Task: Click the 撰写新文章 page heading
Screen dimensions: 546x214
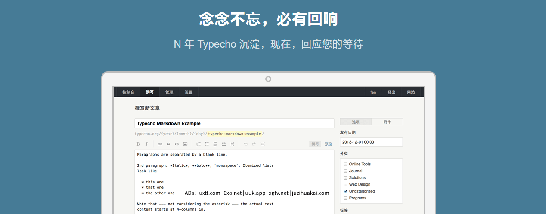Action: coord(147,108)
